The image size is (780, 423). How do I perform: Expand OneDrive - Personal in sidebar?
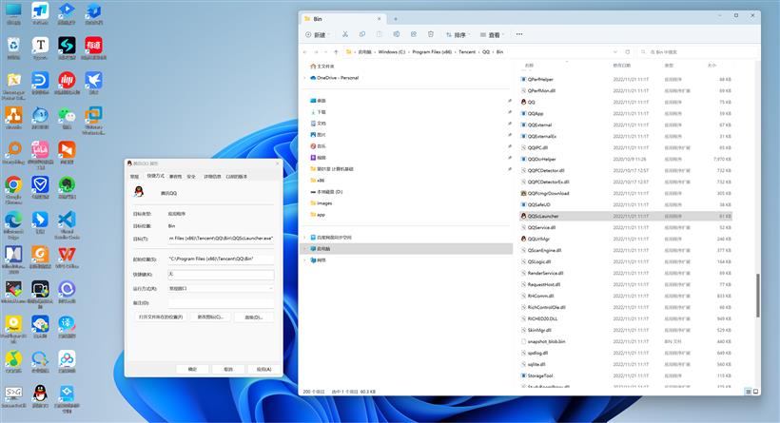point(305,78)
